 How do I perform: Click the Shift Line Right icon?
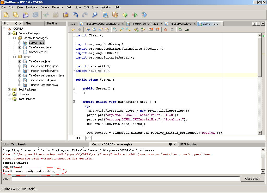[157, 30]
